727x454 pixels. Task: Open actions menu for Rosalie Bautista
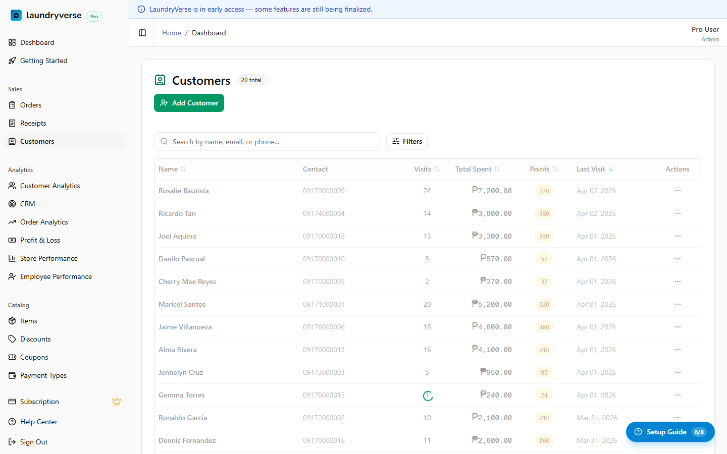(677, 191)
